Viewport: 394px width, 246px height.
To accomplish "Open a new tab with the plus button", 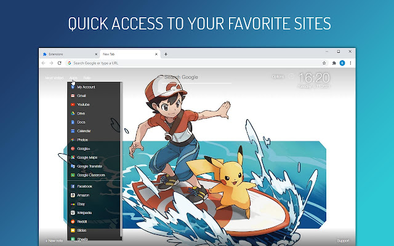I will tap(166, 54).
